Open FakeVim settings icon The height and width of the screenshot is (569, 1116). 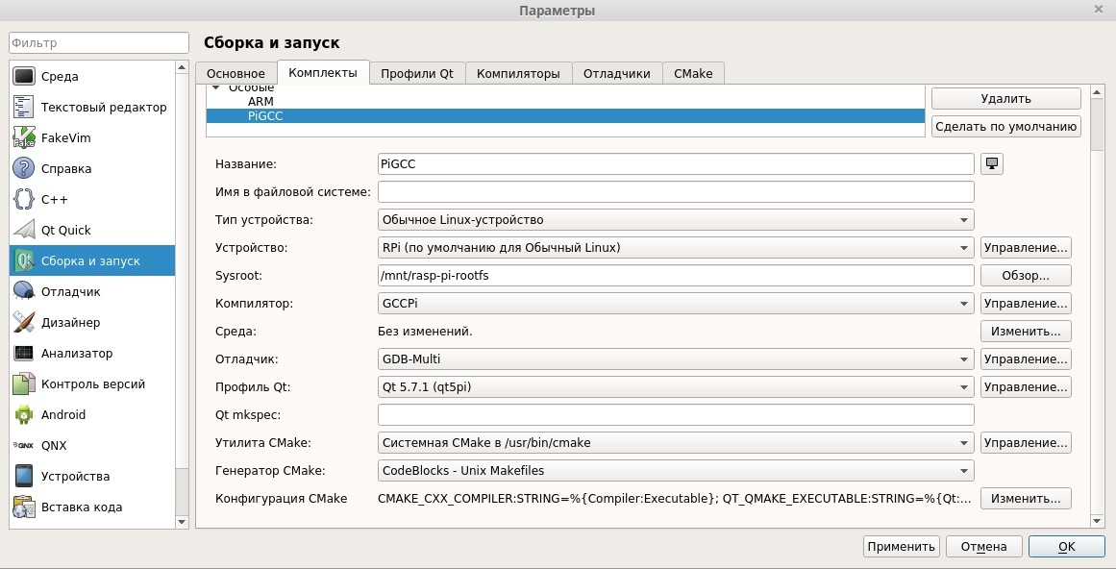(24, 138)
